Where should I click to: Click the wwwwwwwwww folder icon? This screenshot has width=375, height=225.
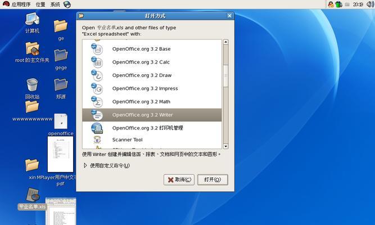(32, 106)
